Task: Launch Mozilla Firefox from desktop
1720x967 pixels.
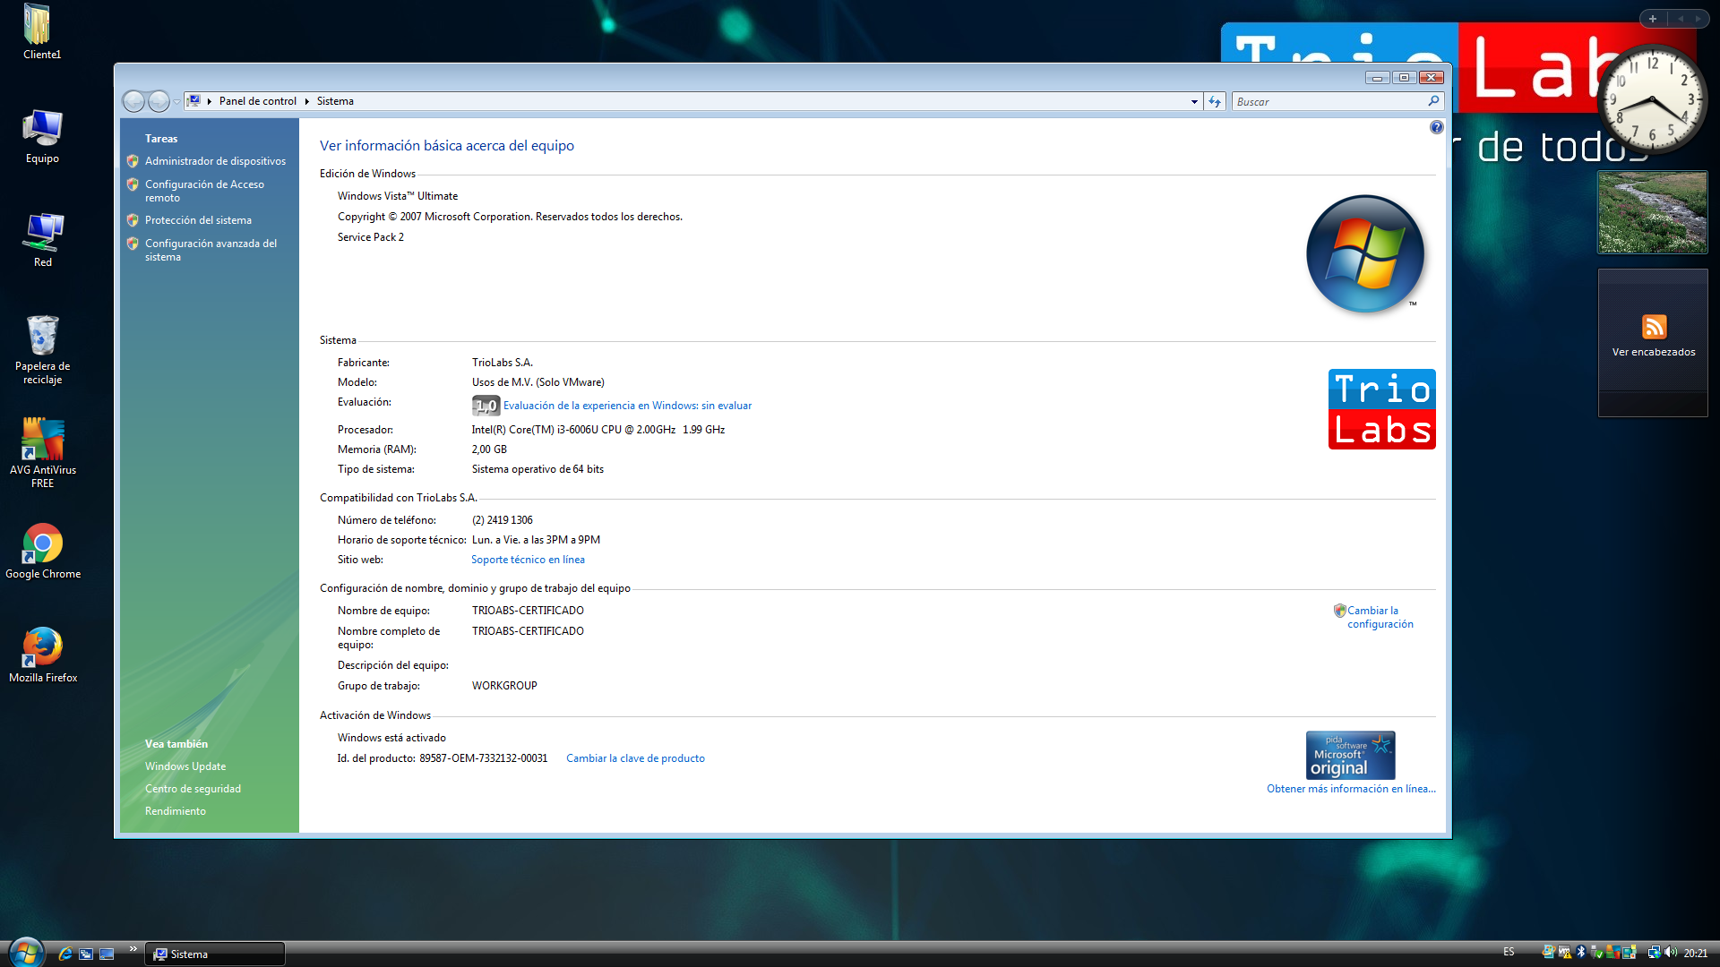Action: (42, 655)
